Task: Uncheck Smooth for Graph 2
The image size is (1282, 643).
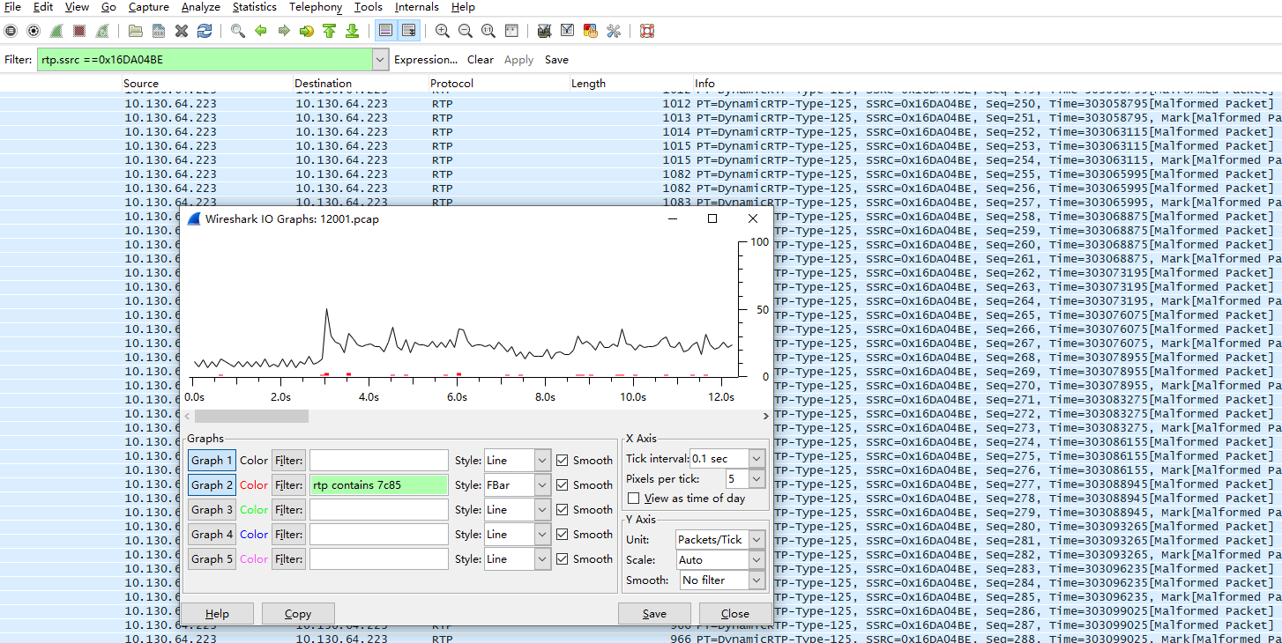Action: coord(562,484)
